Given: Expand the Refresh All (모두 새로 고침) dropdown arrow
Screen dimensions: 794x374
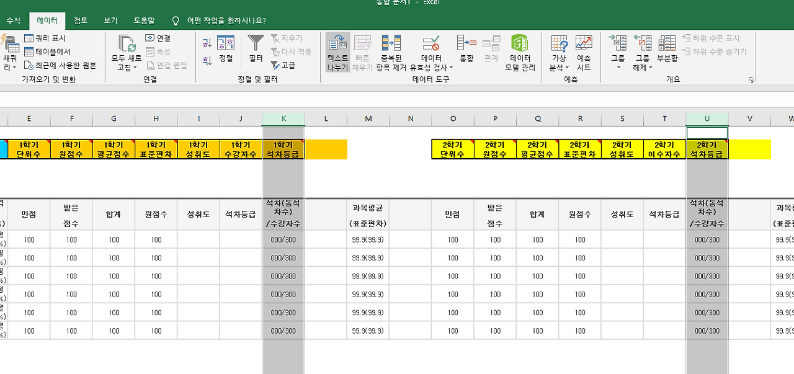Looking at the screenshot, I should (x=135, y=68).
